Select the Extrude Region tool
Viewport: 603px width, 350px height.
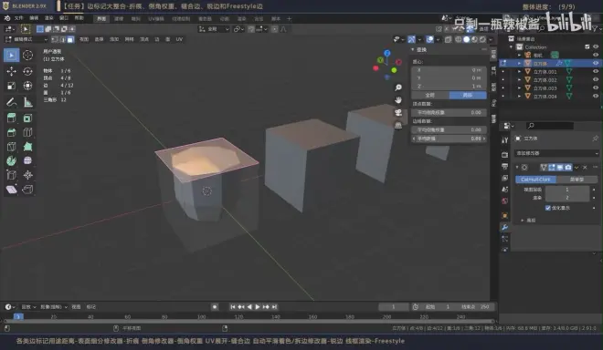click(x=11, y=118)
